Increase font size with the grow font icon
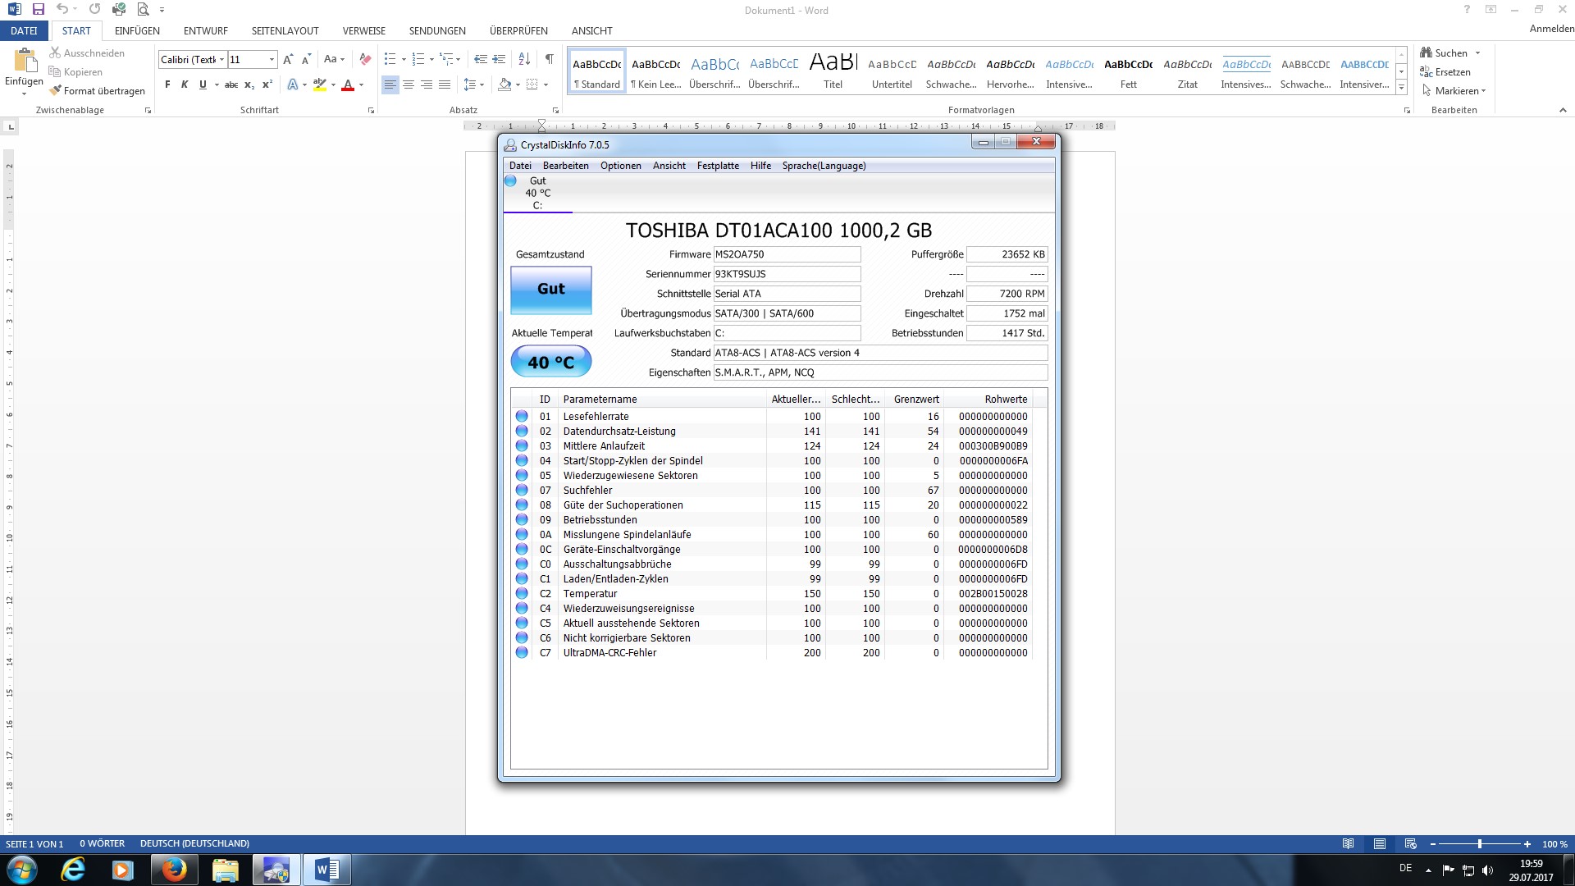1575x886 pixels. click(288, 60)
